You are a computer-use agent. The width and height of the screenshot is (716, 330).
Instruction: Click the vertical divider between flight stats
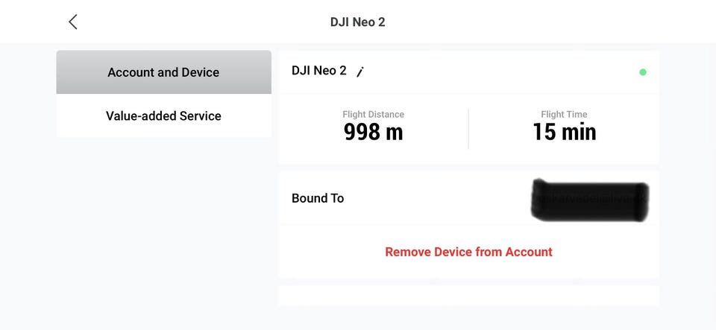point(468,128)
